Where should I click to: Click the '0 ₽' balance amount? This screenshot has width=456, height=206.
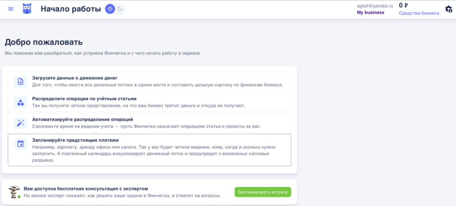point(404,5)
